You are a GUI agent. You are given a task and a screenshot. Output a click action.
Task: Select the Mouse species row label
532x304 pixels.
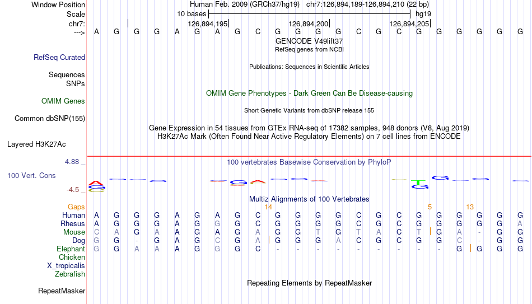[74, 232]
